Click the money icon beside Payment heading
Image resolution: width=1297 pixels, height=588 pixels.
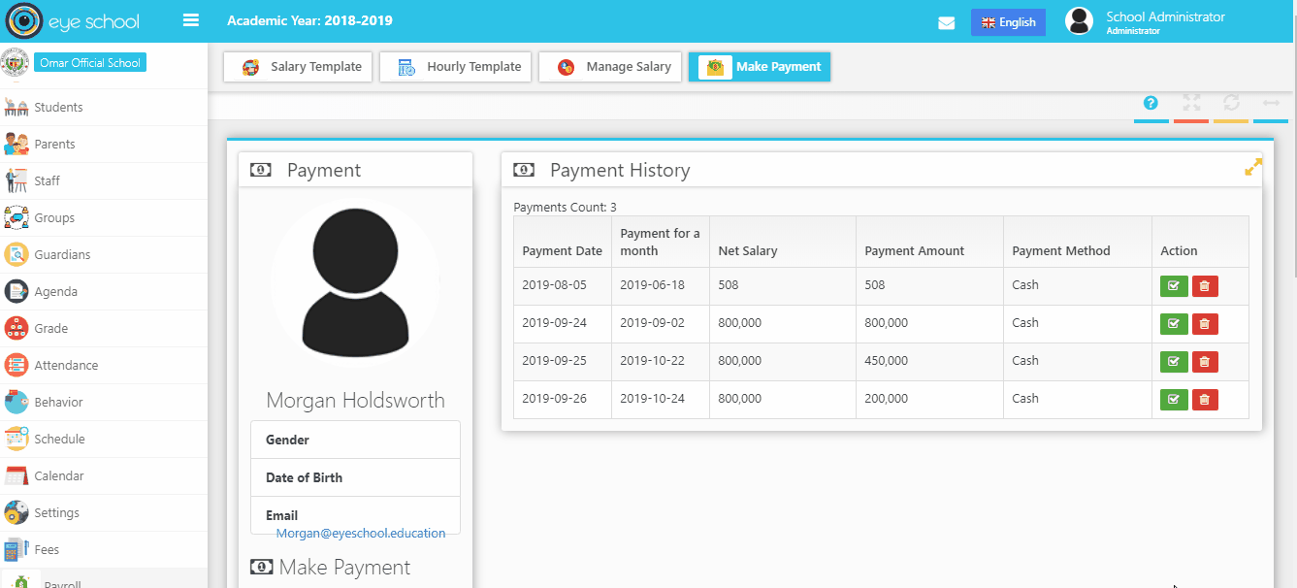(261, 170)
